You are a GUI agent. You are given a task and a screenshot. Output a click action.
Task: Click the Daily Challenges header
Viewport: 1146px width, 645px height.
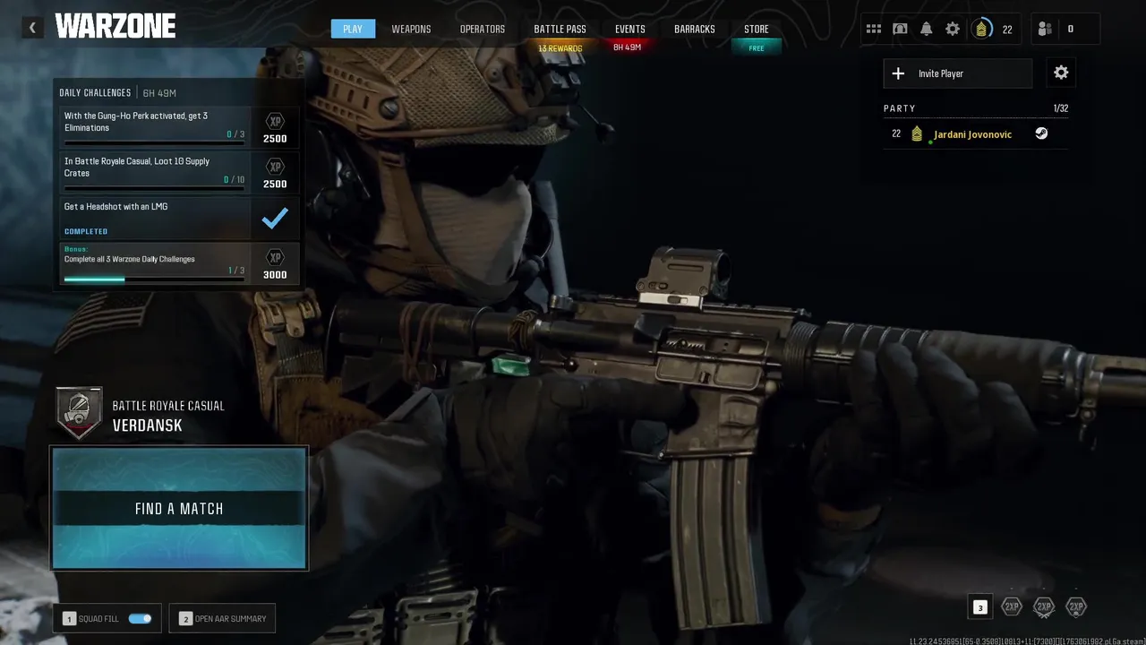95,93
